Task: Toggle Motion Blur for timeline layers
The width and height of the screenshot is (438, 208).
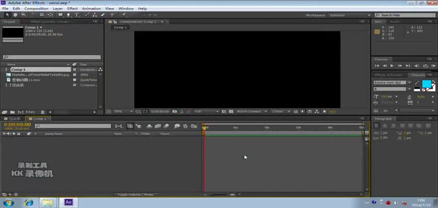Action: coord(166,126)
